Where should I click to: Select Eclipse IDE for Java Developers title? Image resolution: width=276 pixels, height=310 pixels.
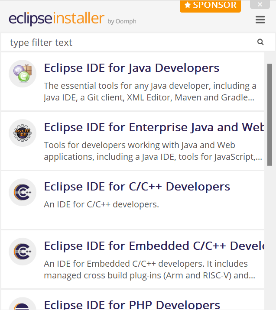pos(132,68)
